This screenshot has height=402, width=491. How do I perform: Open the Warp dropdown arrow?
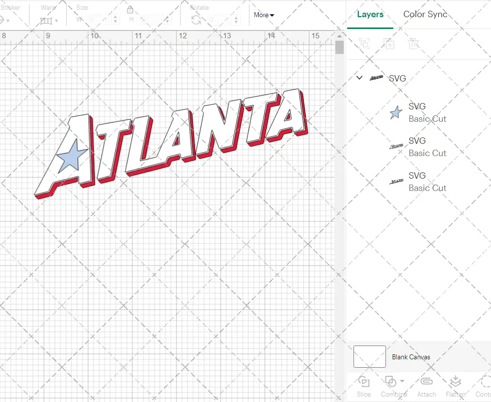[x=56, y=21]
